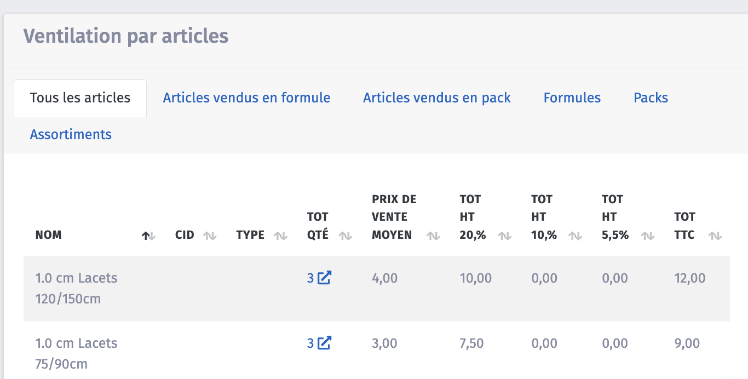
Task: Switch to the Assortiments tab
Action: point(71,135)
